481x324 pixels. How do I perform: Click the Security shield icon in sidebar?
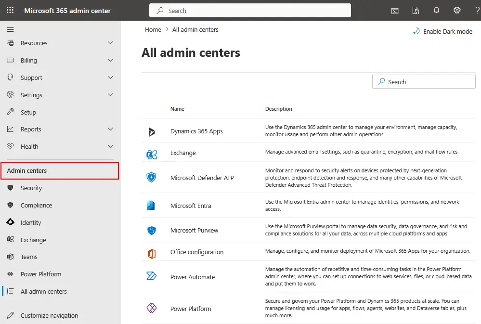point(10,188)
